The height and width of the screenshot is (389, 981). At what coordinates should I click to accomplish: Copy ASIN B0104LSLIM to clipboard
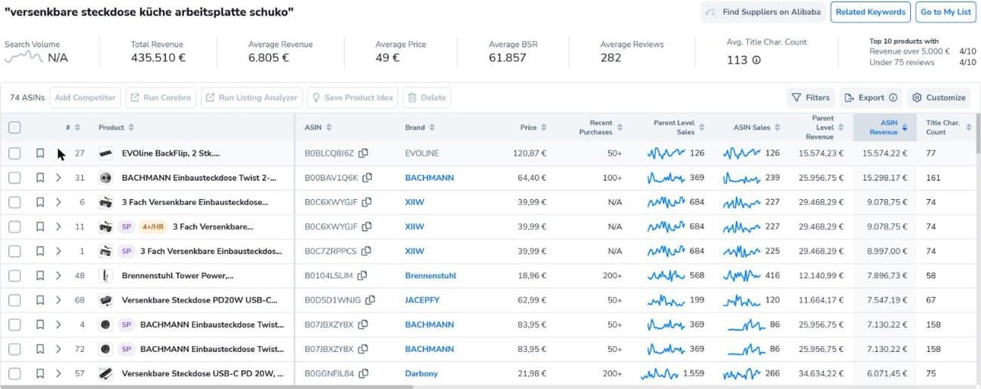[x=363, y=276]
